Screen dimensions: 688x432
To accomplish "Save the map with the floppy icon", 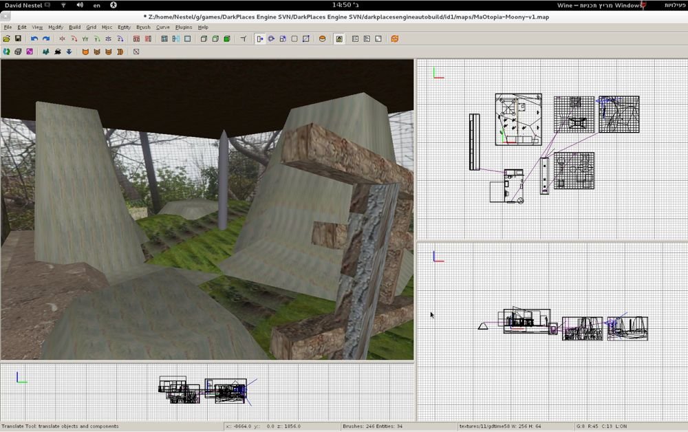I will (x=18, y=39).
